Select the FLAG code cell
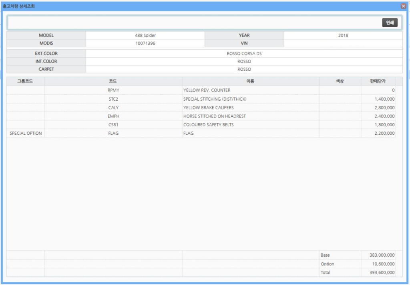Viewport: 410px width, 285px height. [113, 134]
